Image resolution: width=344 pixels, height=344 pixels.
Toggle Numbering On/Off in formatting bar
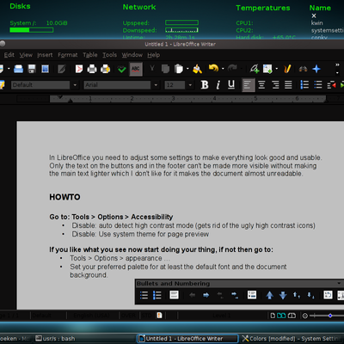pos(304,85)
